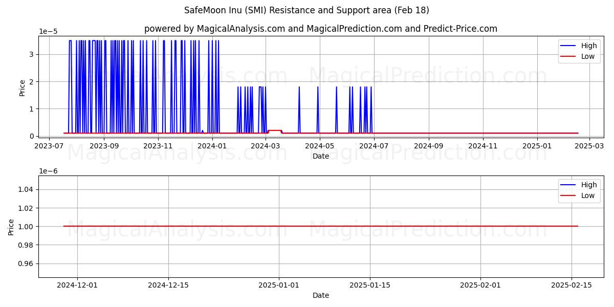Click the '0.96' y-axis tick on the bottom chart
This screenshot has width=614, height=307.
[26, 264]
